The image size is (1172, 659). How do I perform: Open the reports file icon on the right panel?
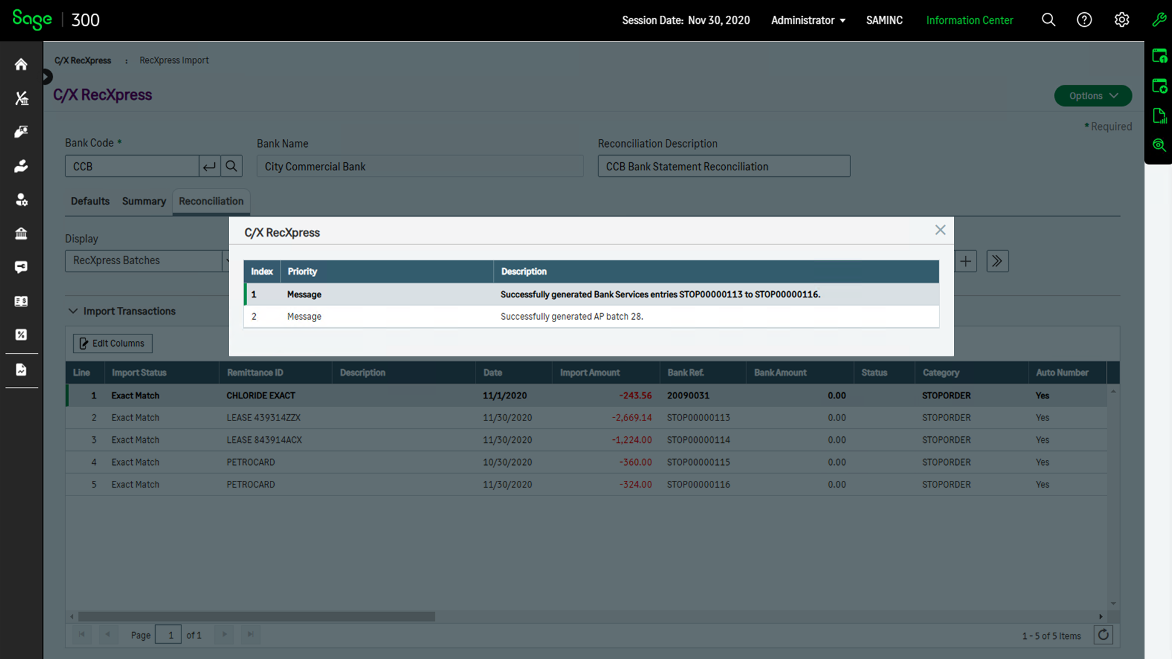(x=1159, y=115)
